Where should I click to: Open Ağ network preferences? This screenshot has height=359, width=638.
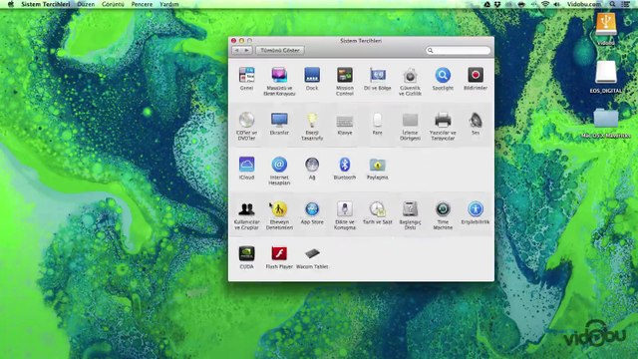point(312,165)
